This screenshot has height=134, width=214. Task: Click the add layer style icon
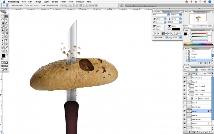(189, 132)
